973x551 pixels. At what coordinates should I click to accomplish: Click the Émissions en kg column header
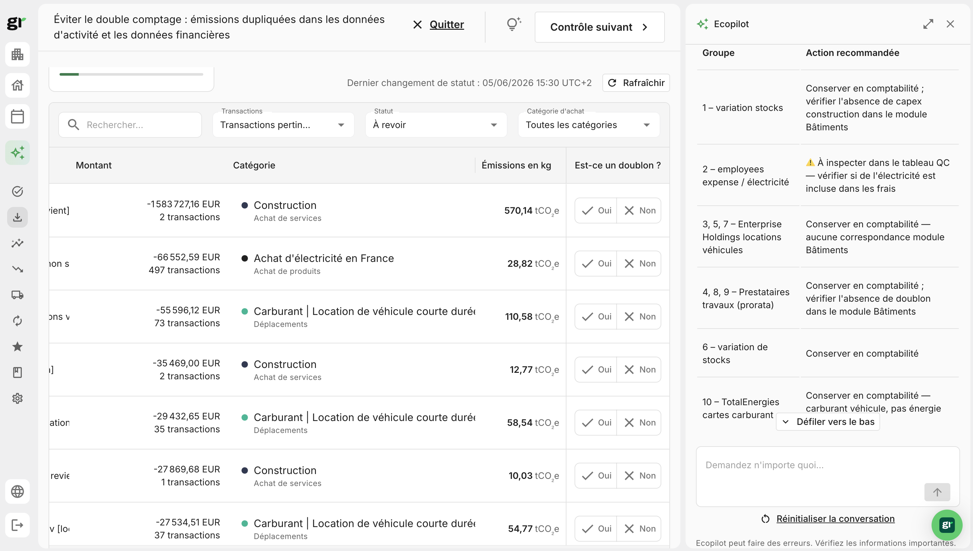[516, 165]
